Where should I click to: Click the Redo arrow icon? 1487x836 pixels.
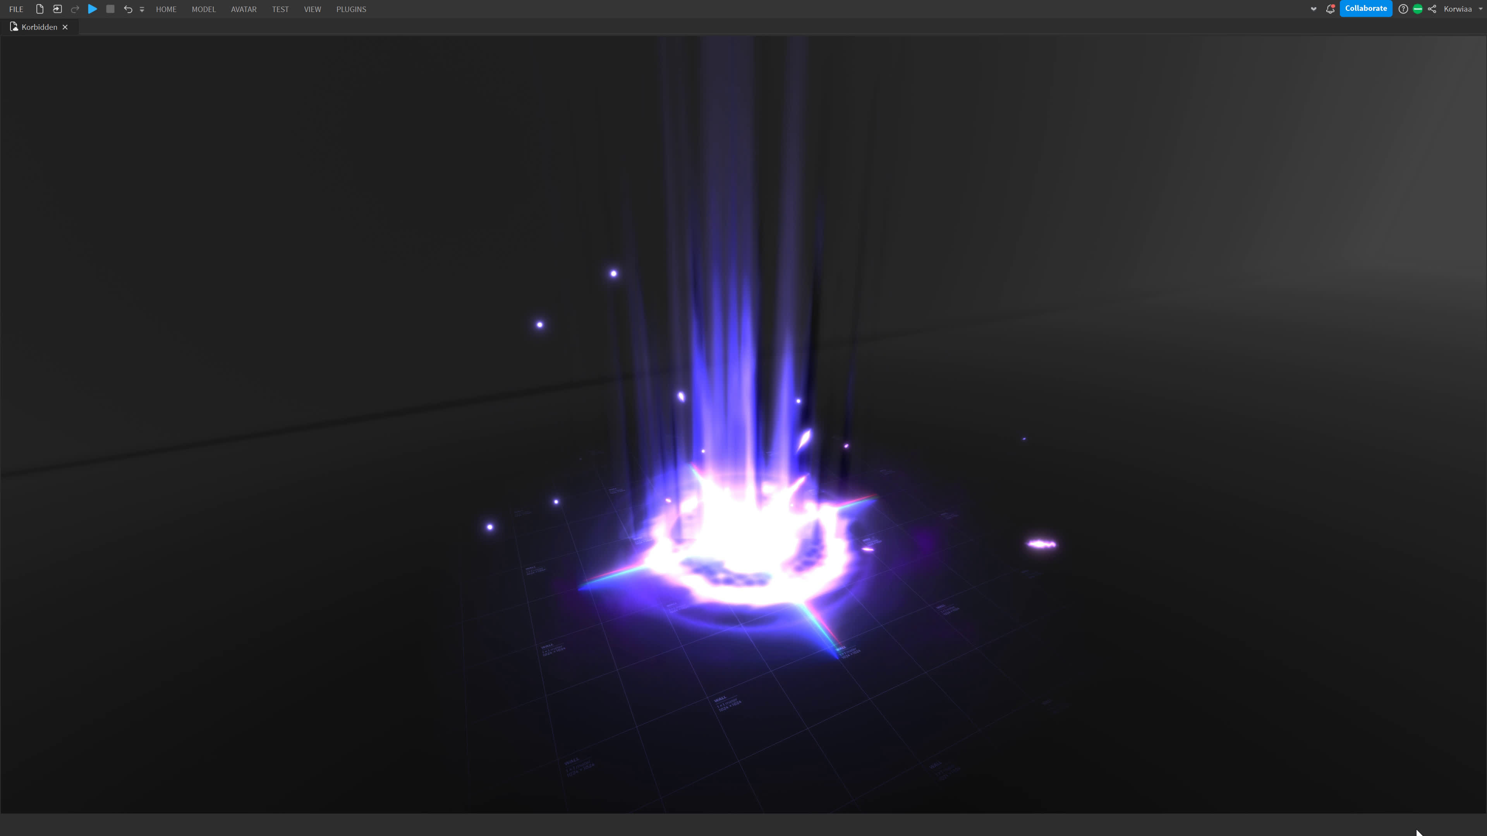pos(75,9)
